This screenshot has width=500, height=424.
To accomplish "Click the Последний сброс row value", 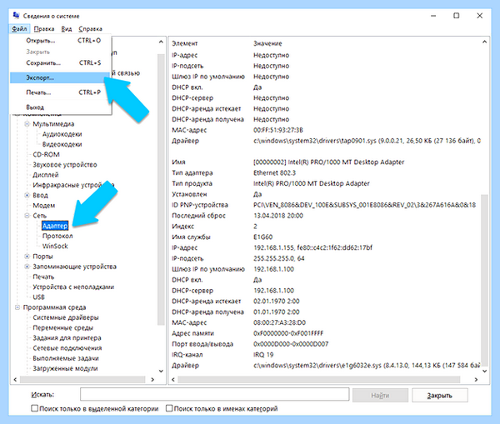I will 278,216.
